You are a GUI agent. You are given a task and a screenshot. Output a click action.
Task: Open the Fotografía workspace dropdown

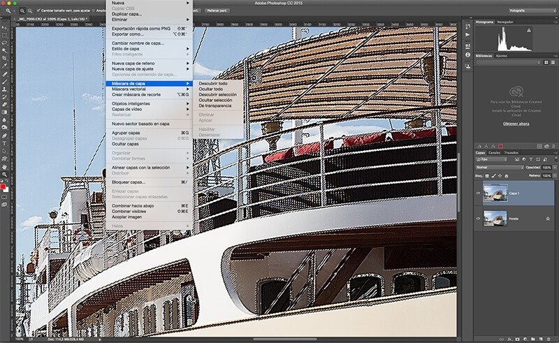coord(532,10)
